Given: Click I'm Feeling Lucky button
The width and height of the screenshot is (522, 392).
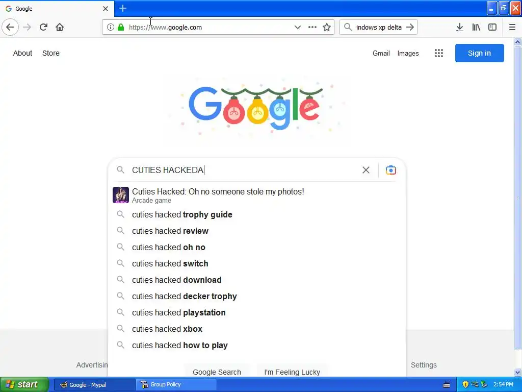Looking at the screenshot, I should 292,372.
